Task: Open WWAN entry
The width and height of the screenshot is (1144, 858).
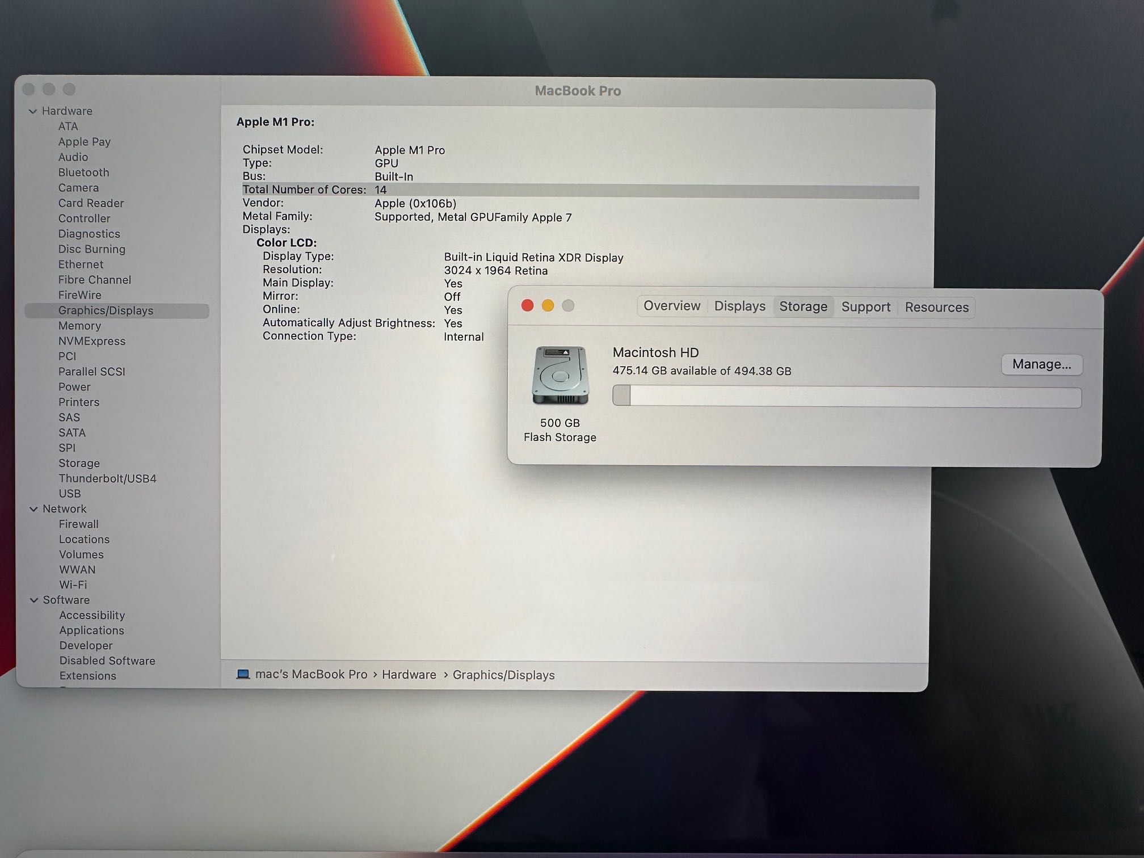Action: [x=77, y=570]
